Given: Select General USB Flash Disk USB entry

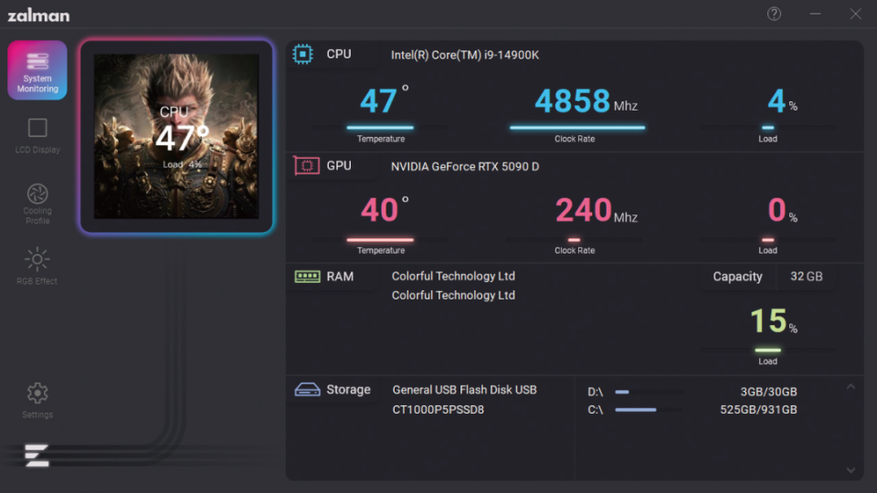Looking at the screenshot, I should point(464,390).
